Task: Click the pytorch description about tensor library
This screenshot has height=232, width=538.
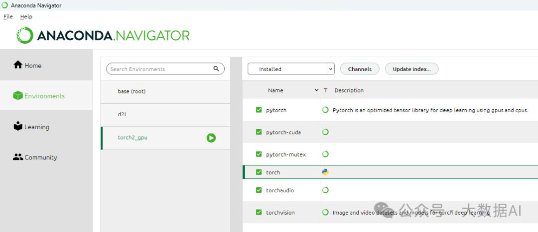Action: [430, 110]
